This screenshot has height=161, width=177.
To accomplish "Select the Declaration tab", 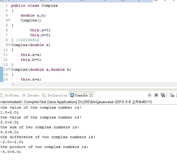I will [55, 95].
